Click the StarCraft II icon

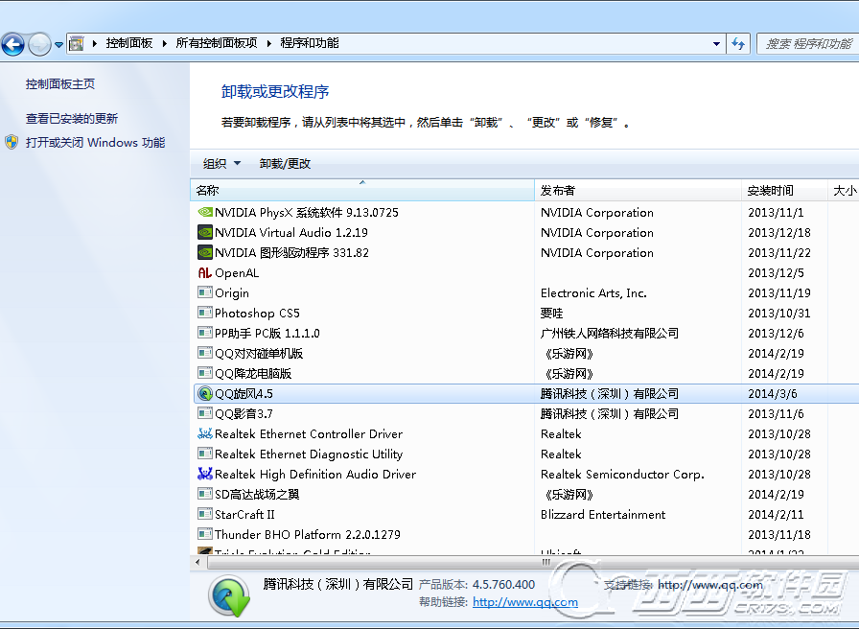(x=205, y=515)
